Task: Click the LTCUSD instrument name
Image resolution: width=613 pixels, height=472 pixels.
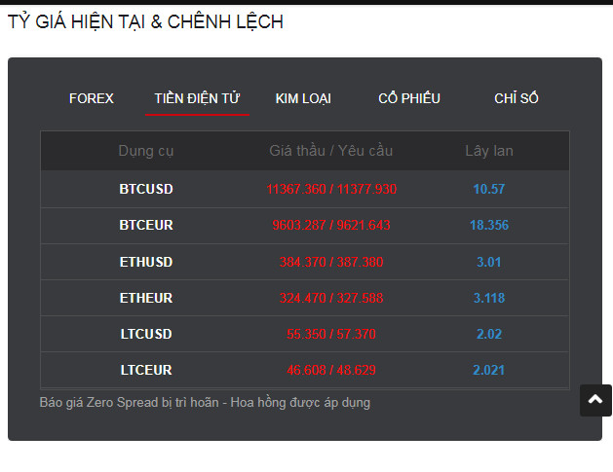Action: (x=146, y=334)
